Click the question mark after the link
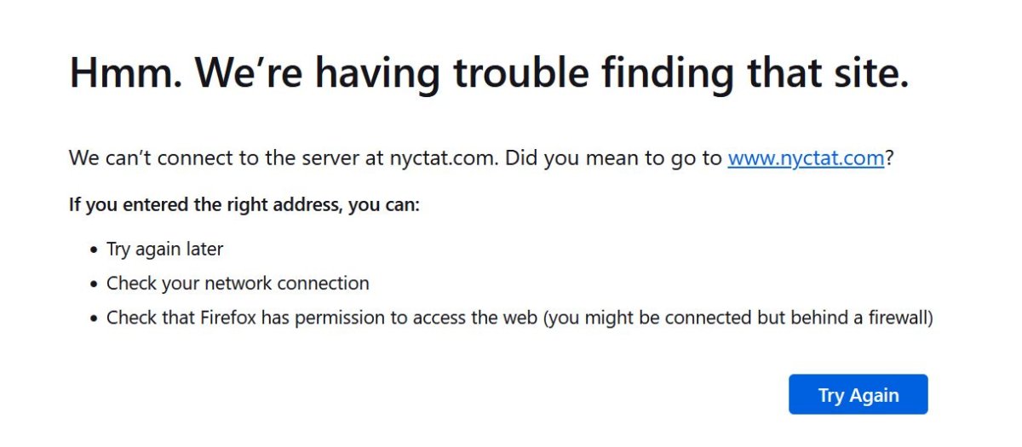Image resolution: width=1022 pixels, height=447 pixels. pyautogui.click(x=889, y=158)
